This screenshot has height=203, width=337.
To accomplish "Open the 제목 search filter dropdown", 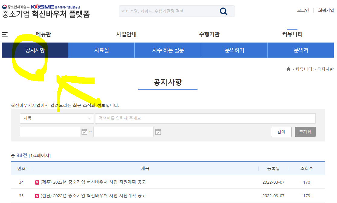I will click(56, 119).
